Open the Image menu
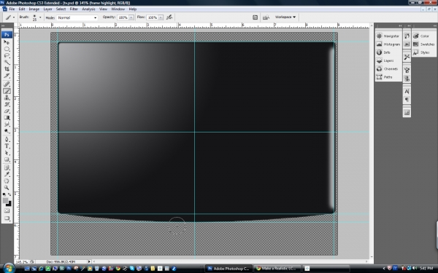Viewport: 438px width, 273px height. tap(34, 9)
